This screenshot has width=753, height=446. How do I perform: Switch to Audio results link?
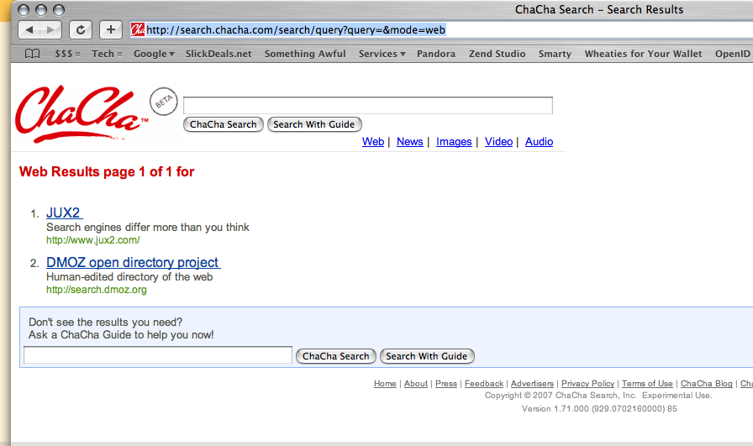click(x=539, y=142)
